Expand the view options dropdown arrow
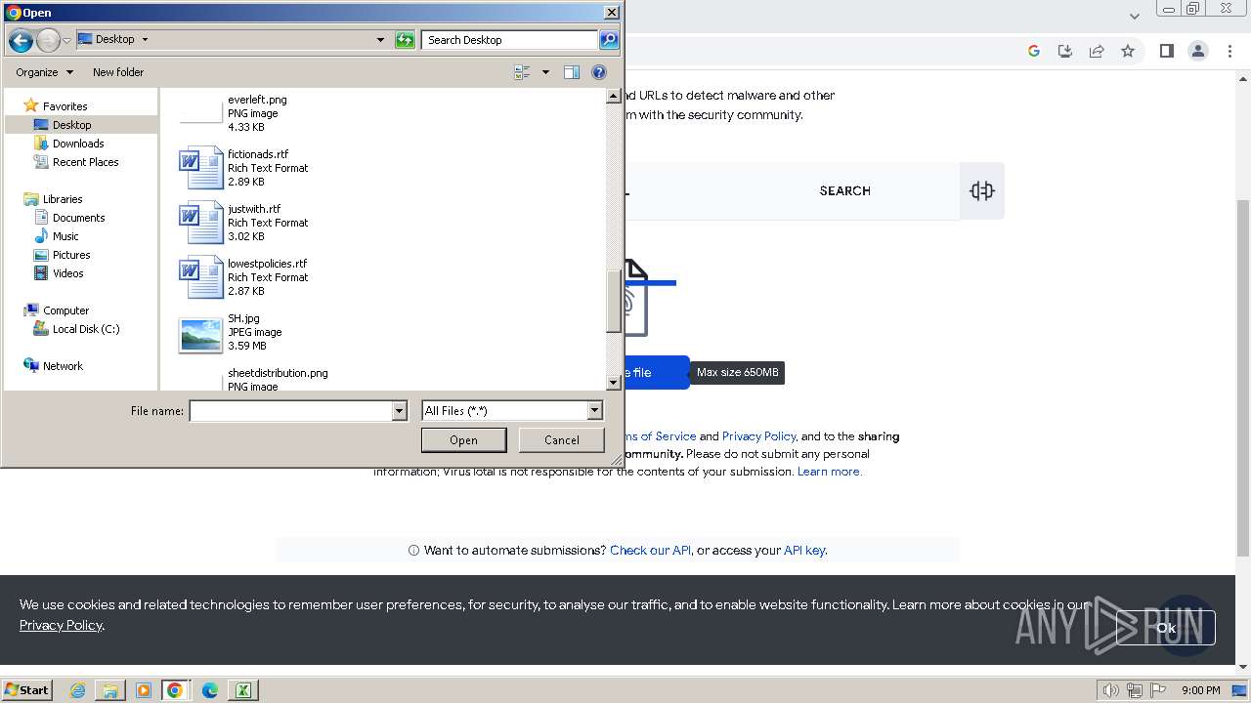 coord(545,72)
